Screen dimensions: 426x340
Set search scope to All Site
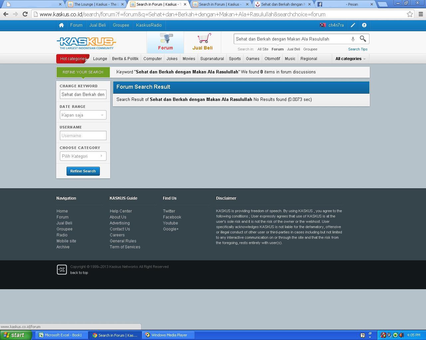click(x=263, y=49)
